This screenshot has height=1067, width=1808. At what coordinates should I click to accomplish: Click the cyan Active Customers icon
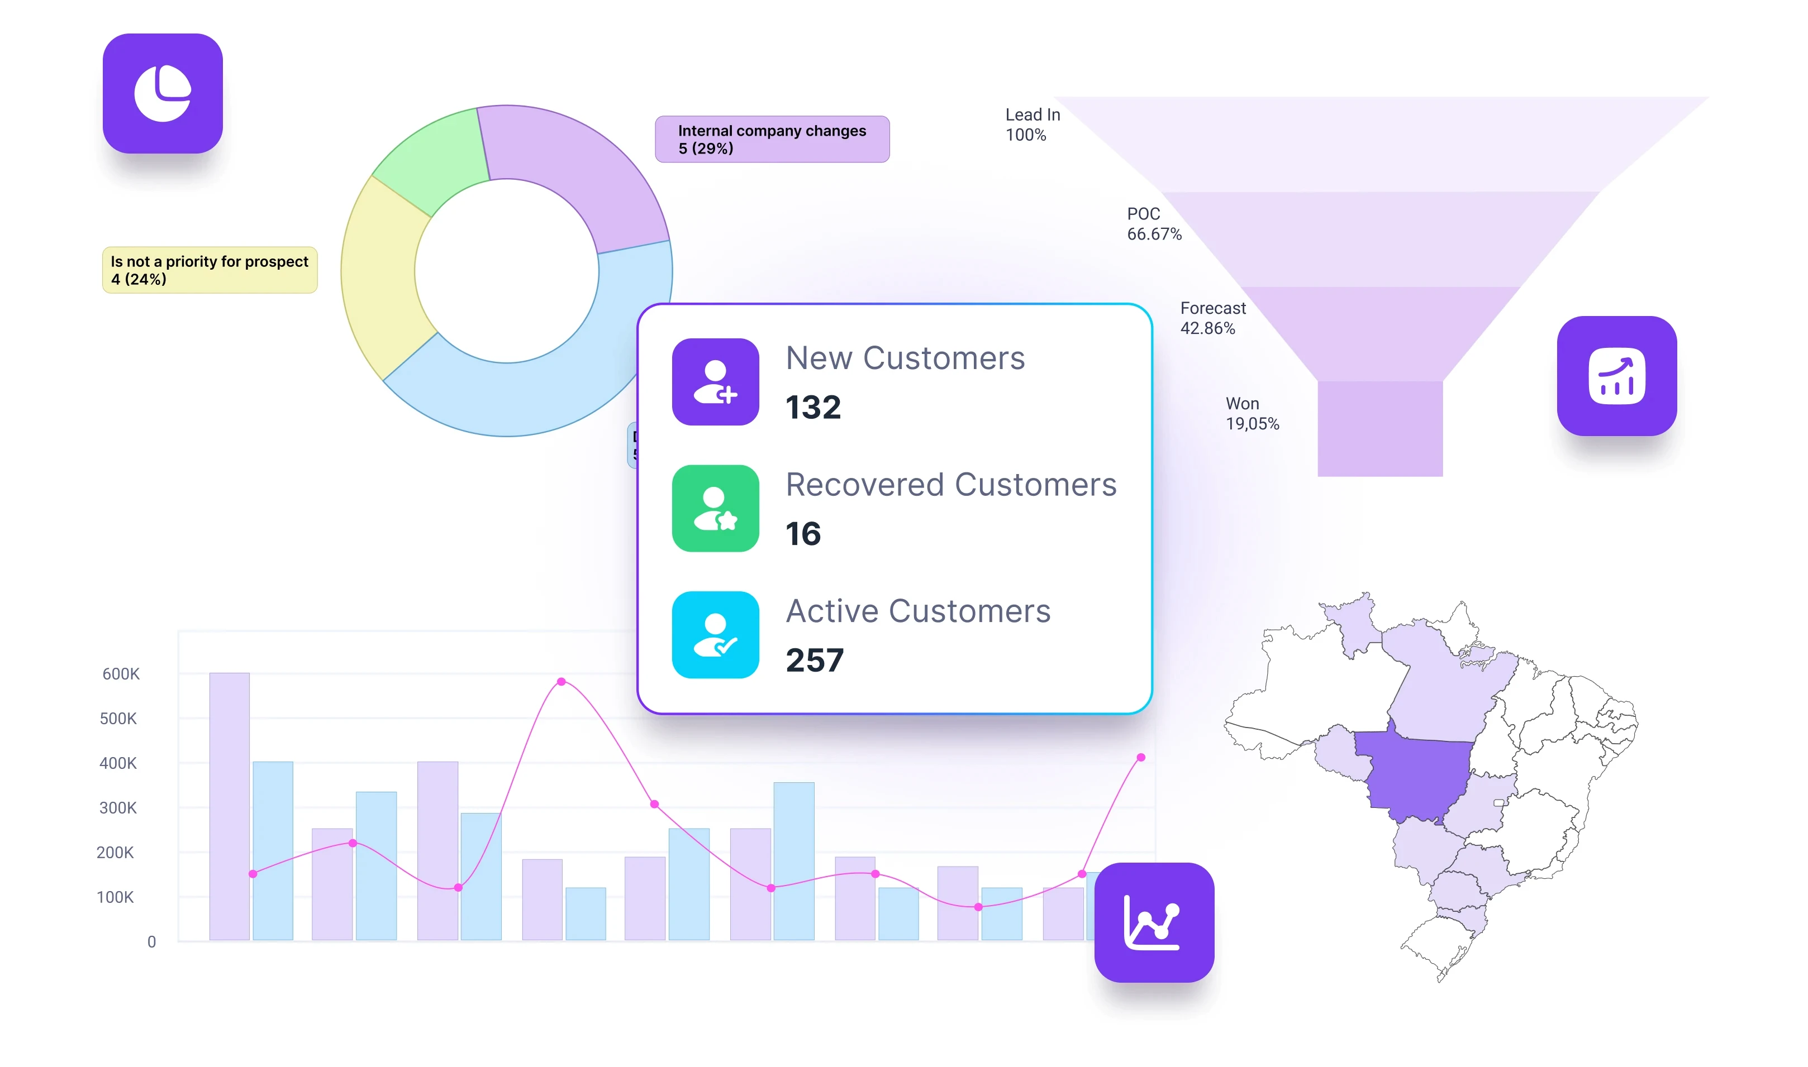coord(715,635)
